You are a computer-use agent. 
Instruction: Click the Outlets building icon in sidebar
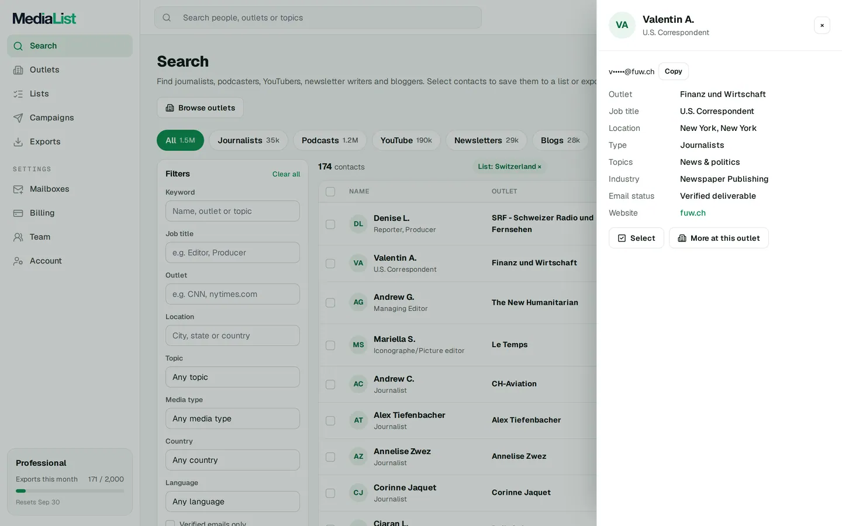click(x=18, y=70)
